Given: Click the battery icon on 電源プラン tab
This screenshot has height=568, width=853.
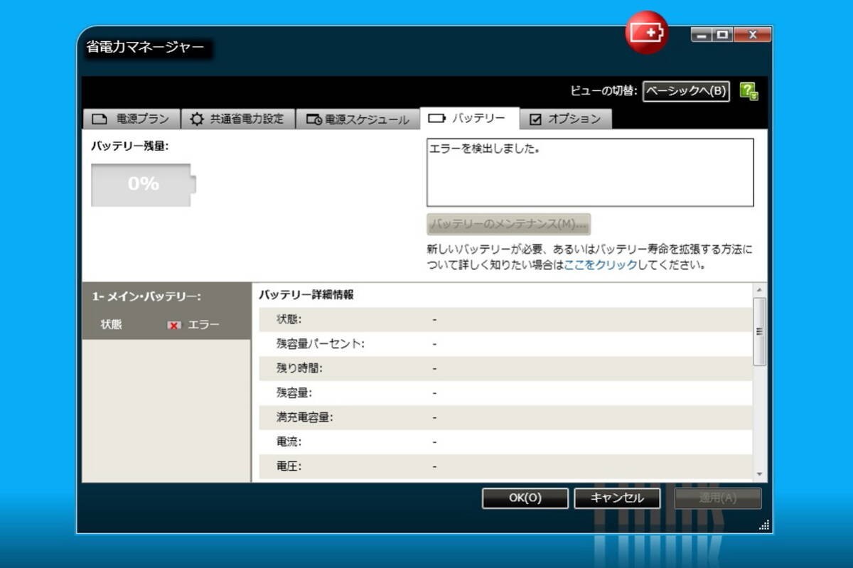Looking at the screenshot, I should (x=100, y=119).
